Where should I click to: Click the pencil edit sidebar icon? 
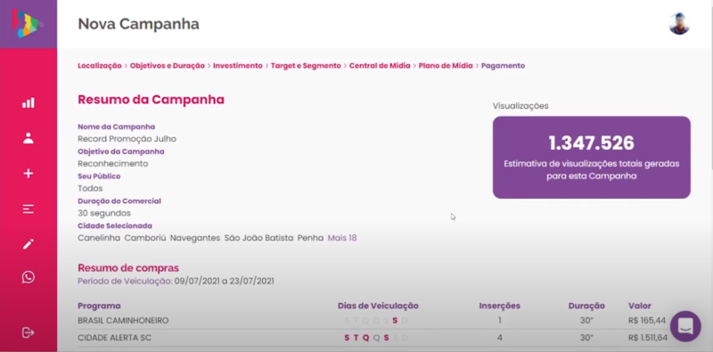click(x=29, y=244)
